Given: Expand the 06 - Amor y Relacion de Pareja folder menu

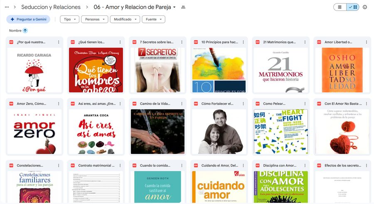Looking at the screenshot, I should pyautogui.click(x=175, y=7).
